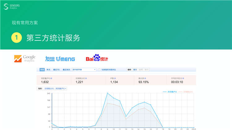This screenshot has width=232, height=130.
Task: Click the Google Analytics logo
Action: tap(25, 58)
